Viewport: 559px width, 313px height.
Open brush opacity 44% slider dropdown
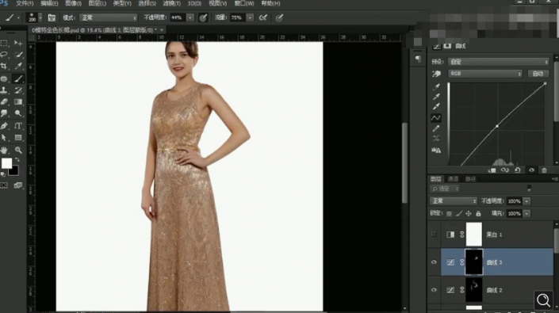pyautogui.click(x=190, y=17)
